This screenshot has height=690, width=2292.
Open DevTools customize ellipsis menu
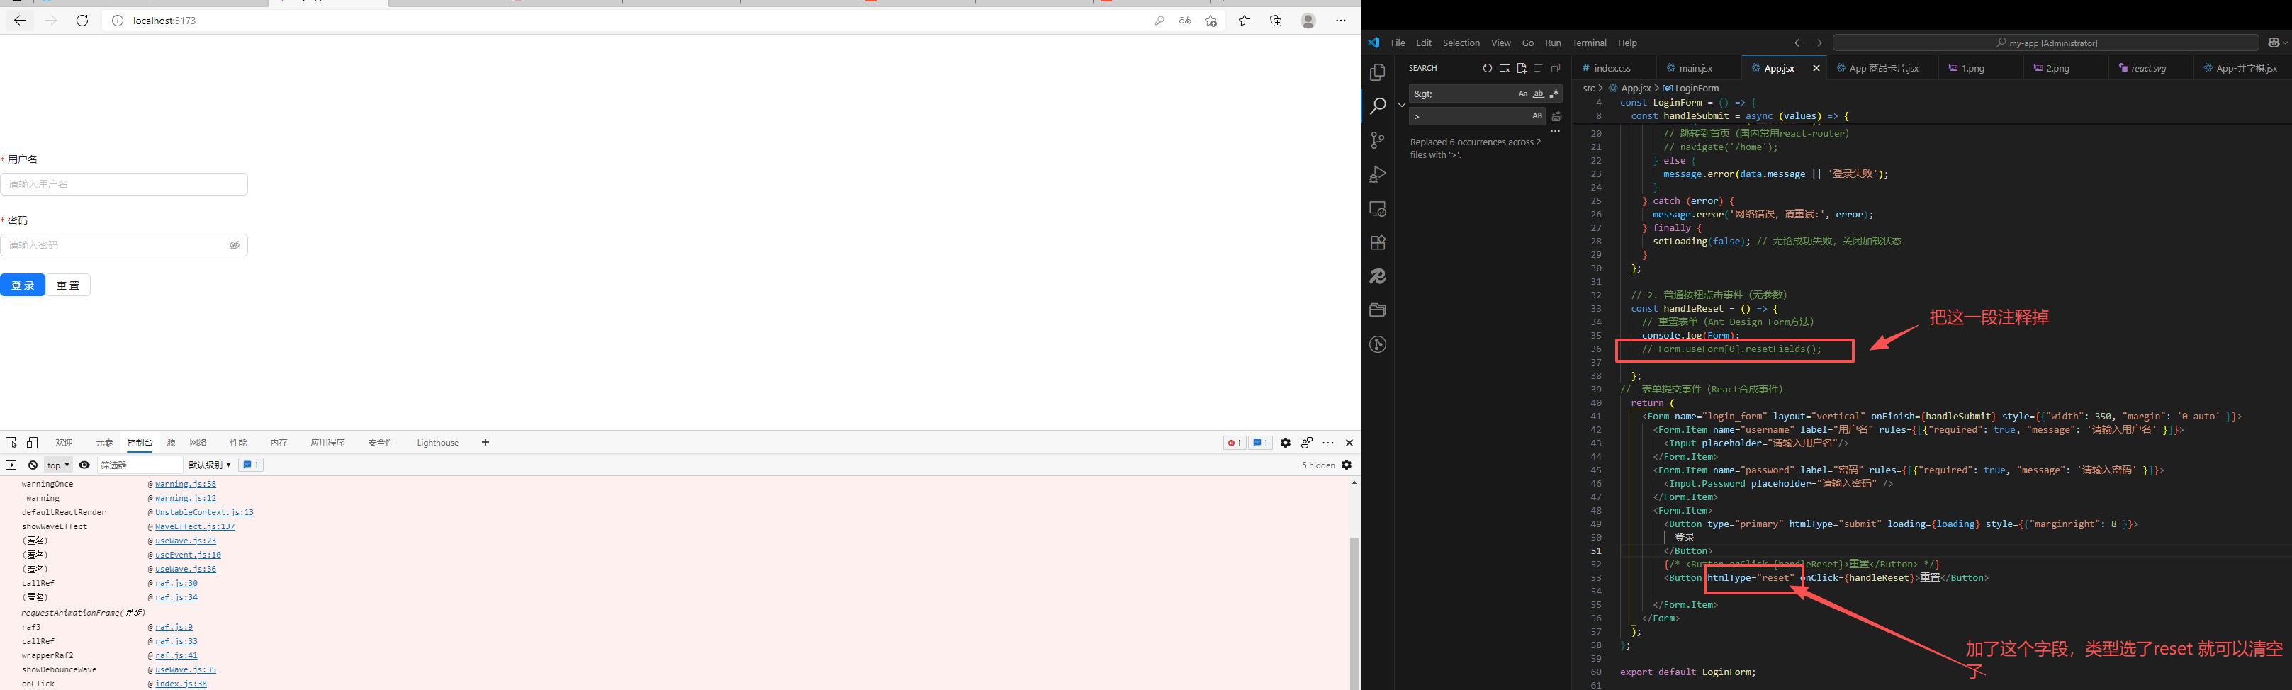1328,443
